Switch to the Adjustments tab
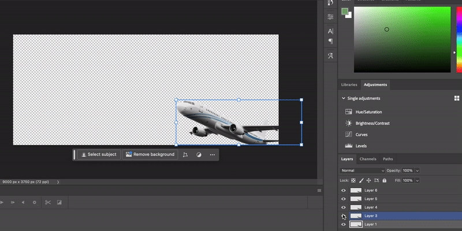 point(375,84)
